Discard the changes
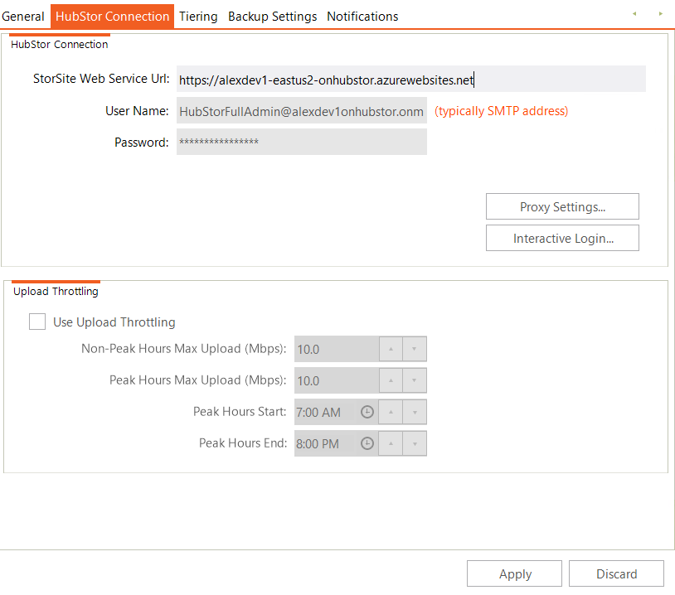Image resolution: width=675 pixels, height=595 pixels. (x=616, y=573)
